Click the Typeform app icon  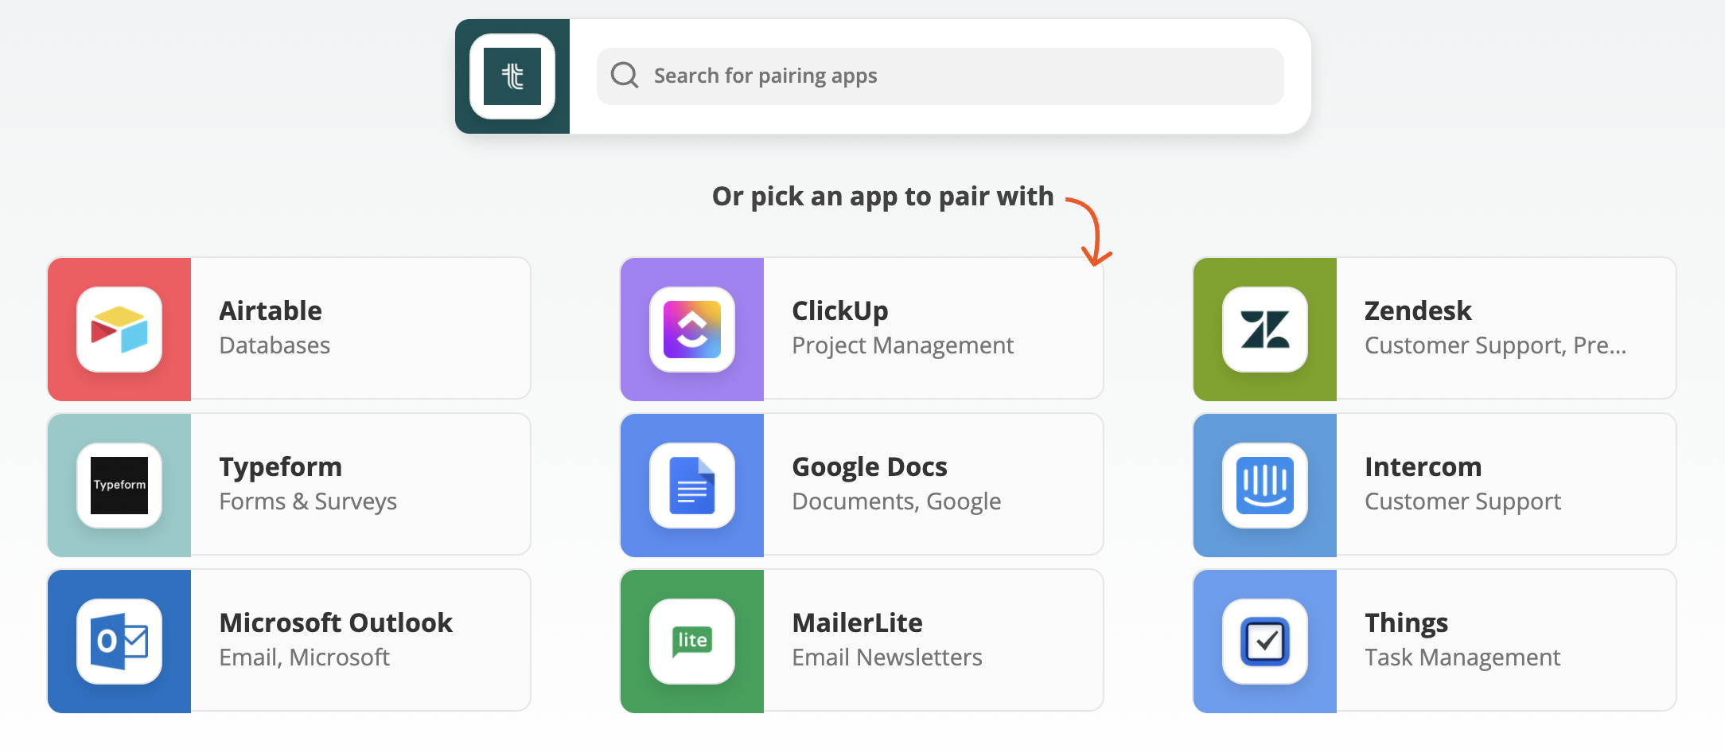(119, 485)
